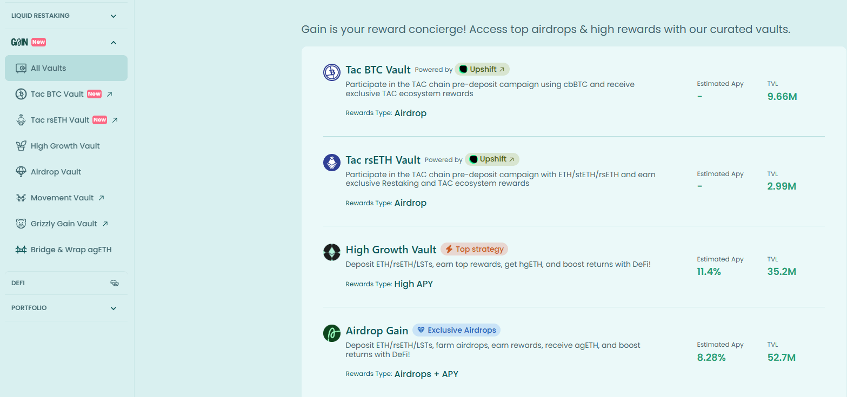
Task: Expand the Liquid Restaking section
Action: click(114, 16)
